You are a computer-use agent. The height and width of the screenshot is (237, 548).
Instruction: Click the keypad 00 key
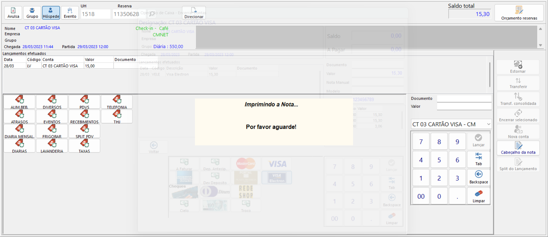[x=421, y=196]
